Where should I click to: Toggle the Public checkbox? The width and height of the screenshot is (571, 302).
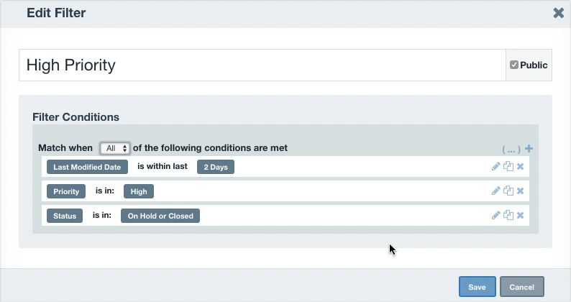pos(513,65)
